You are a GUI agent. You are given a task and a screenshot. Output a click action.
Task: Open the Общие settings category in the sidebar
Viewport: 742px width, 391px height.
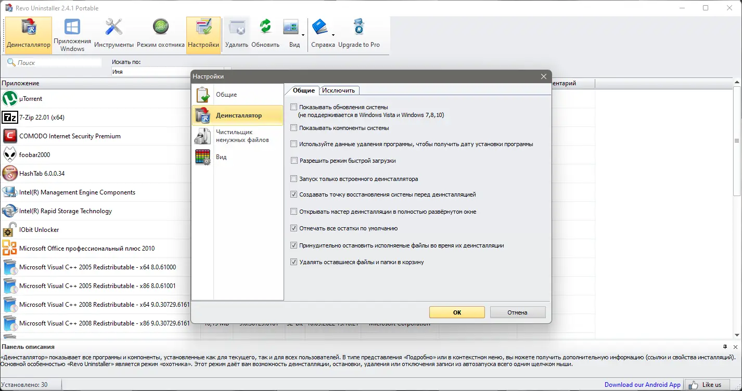237,95
